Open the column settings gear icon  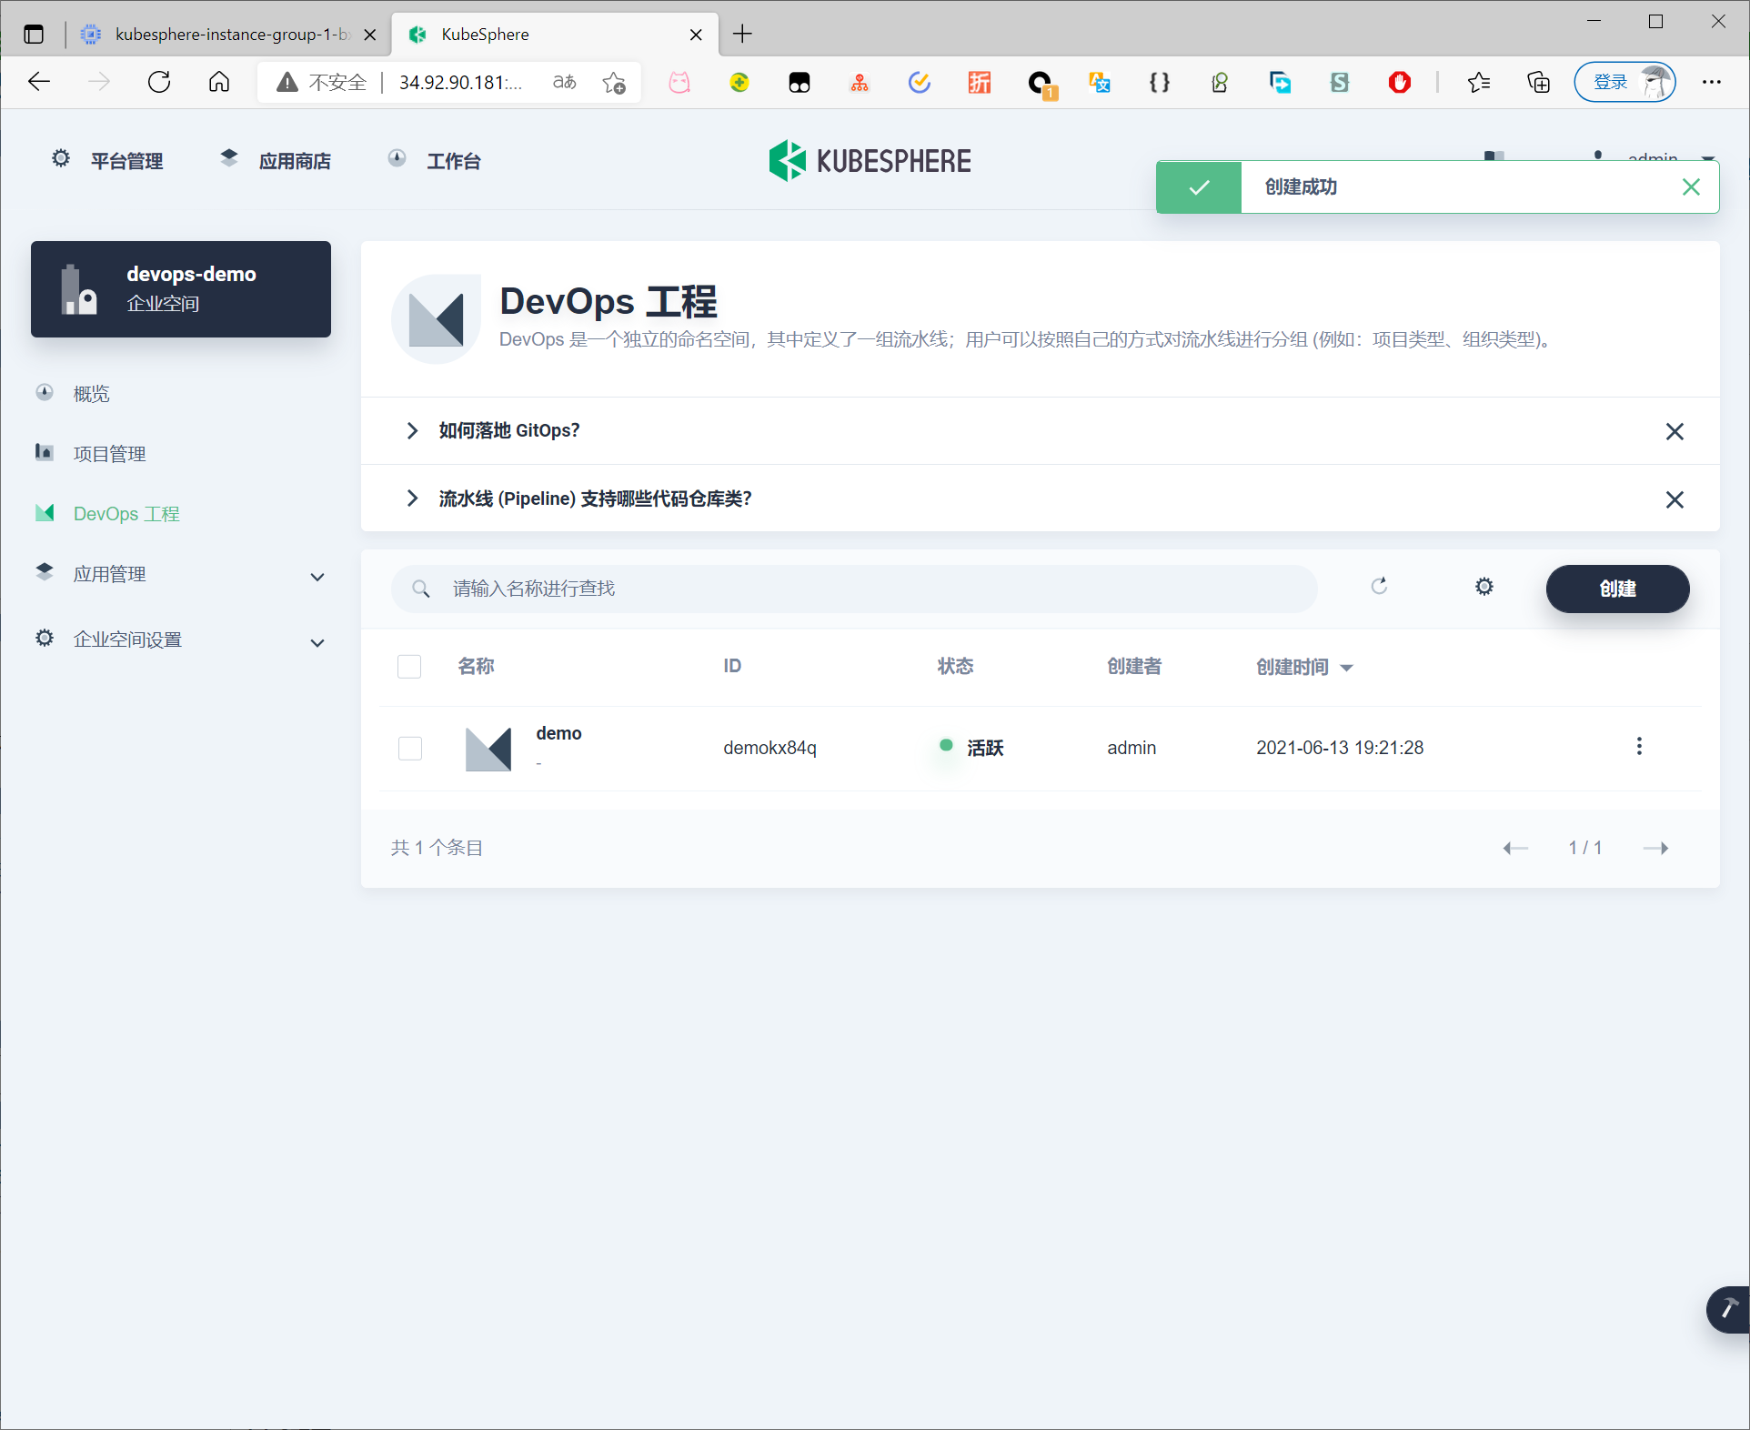pyautogui.click(x=1483, y=587)
